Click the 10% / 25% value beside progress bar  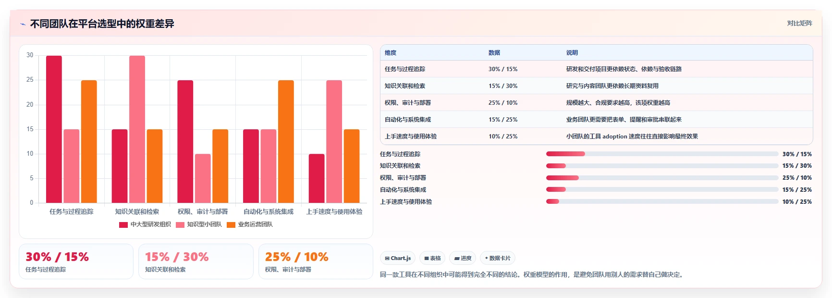pos(797,202)
